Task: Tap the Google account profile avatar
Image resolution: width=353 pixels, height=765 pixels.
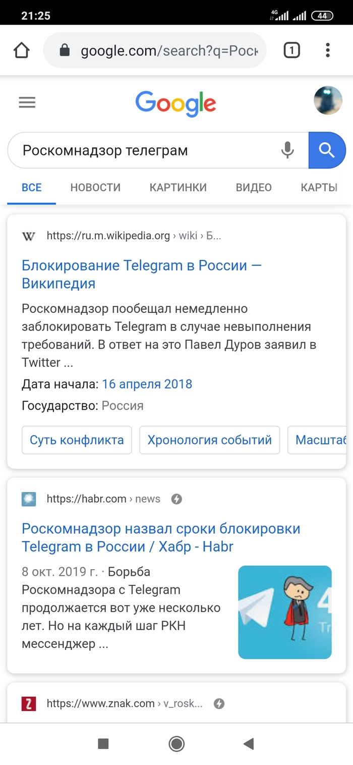Action: click(328, 100)
